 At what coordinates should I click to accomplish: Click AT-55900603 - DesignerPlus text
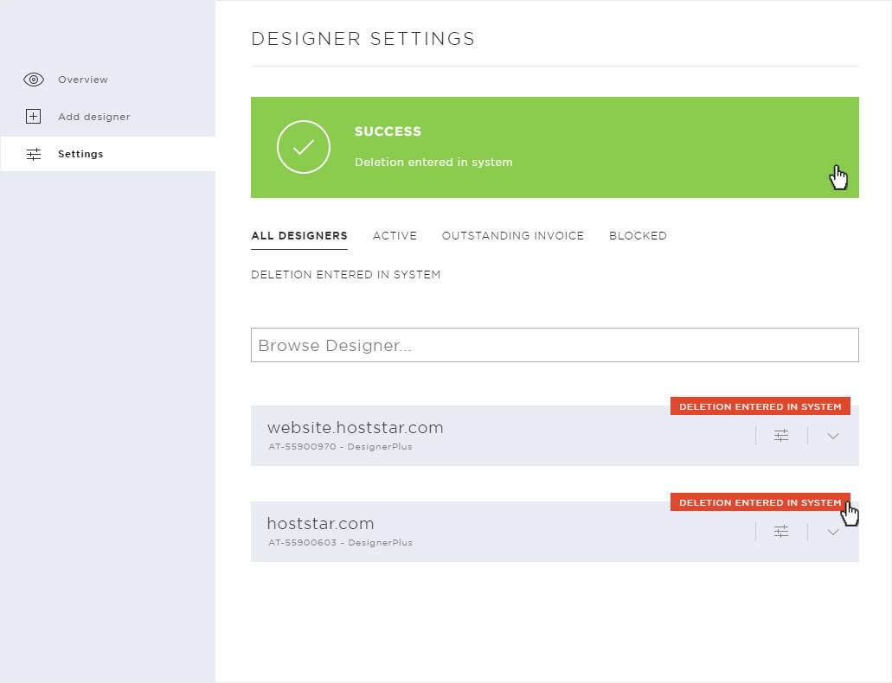pos(340,543)
